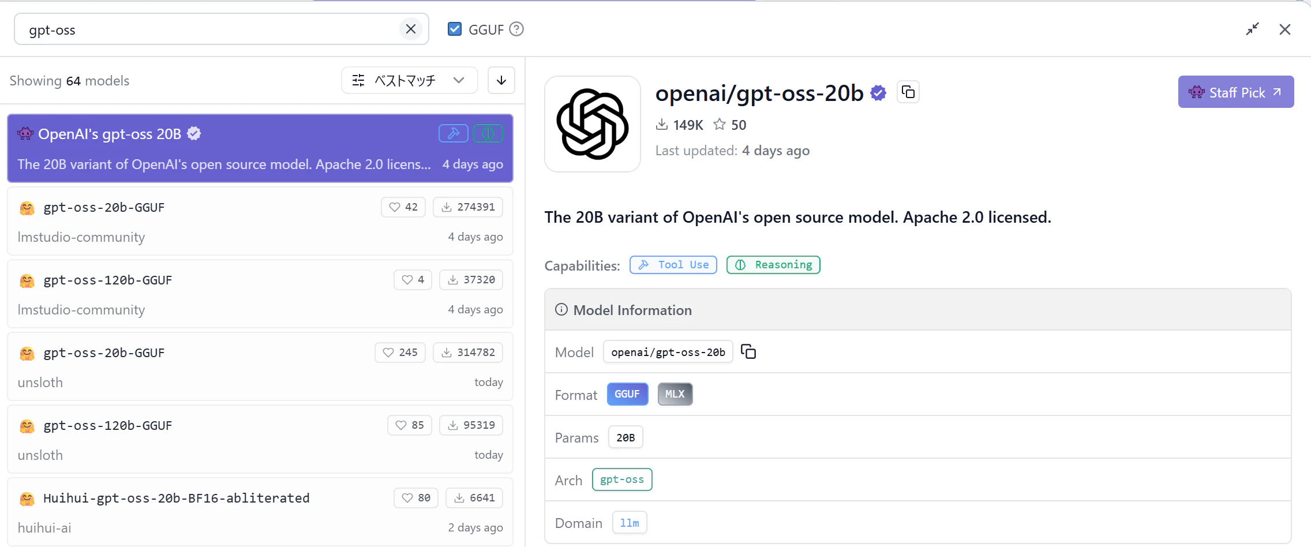Open the Staff Pick link
The width and height of the screenshot is (1311, 547).
[1236, 92]
